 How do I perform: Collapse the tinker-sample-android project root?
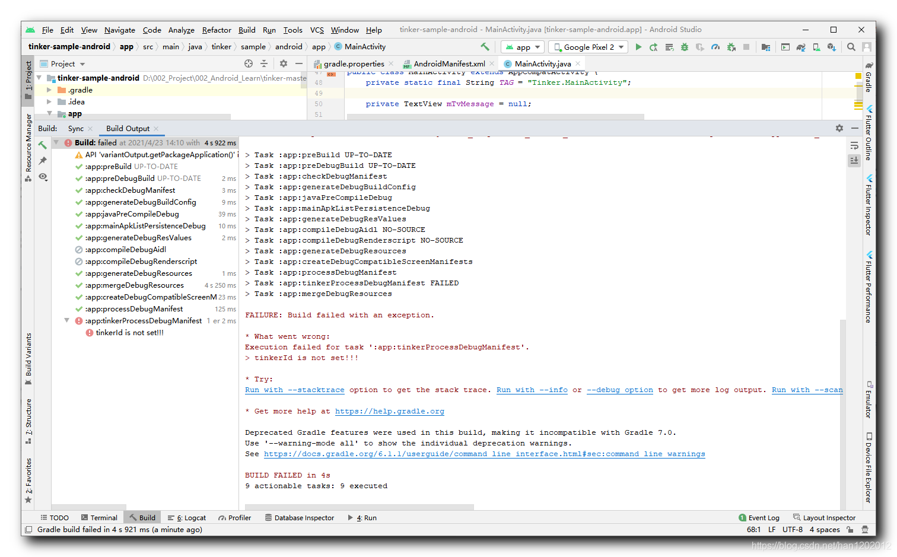pyautogui.click(x=40, y=78)
